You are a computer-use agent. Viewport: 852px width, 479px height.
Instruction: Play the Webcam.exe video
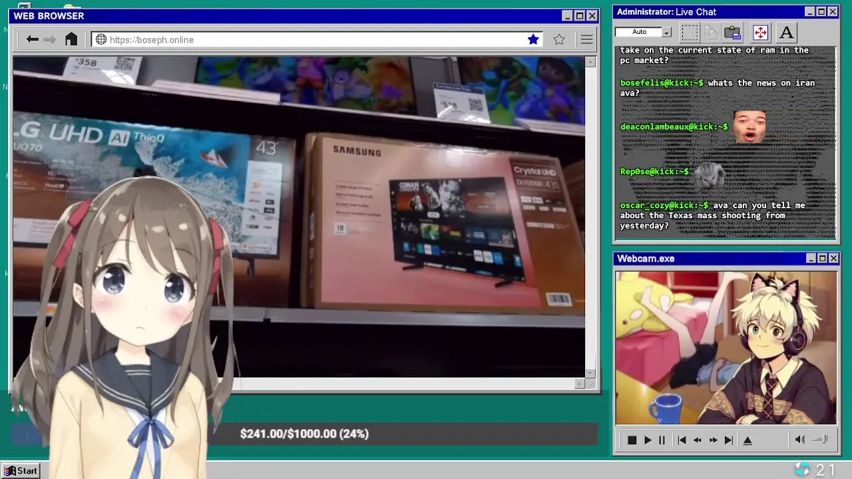click(x=647, y=440)
